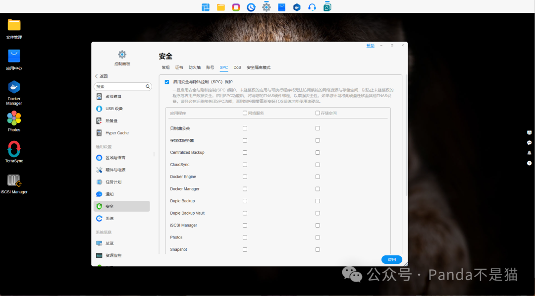Open the Hyper Cache panel
Viewport: 535px width, 296px height.
(x=116, y=132)
